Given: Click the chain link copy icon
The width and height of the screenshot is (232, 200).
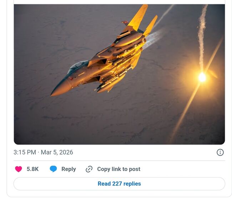Looking at the screenshot, I should (x=89, y=169).
